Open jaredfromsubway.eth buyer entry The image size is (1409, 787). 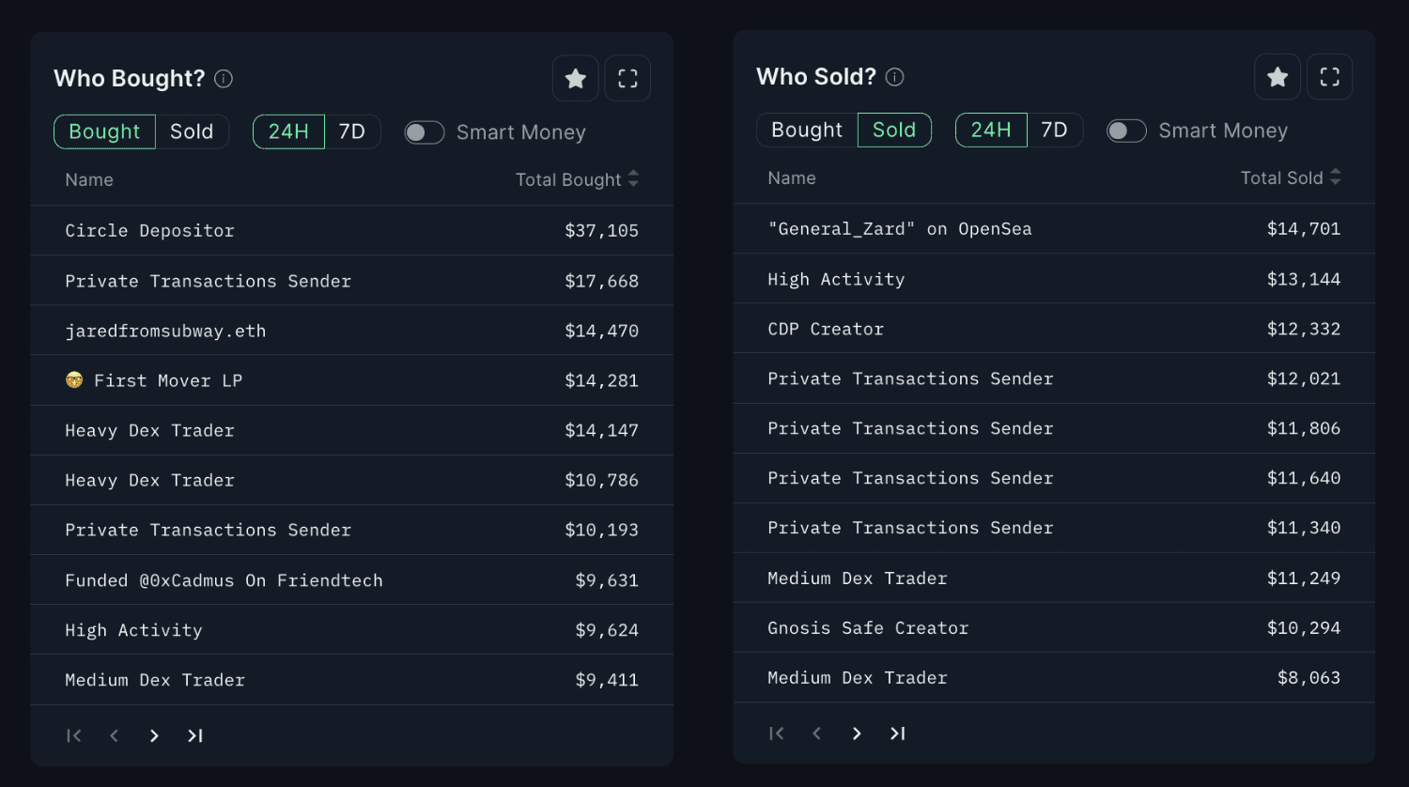pos(165,331)
